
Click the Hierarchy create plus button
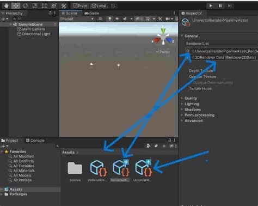(3, 19)
